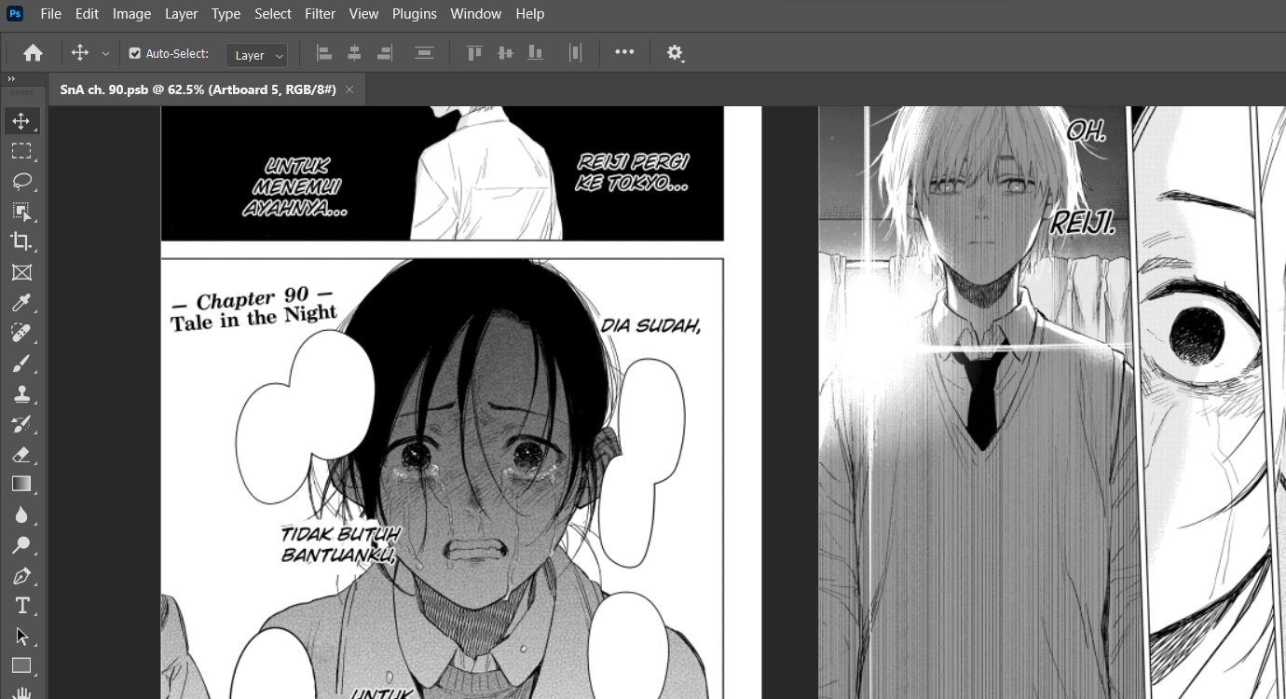The image size is (1286, 699).
Task: Open the File menu
Action: click(x=51, y=14)
